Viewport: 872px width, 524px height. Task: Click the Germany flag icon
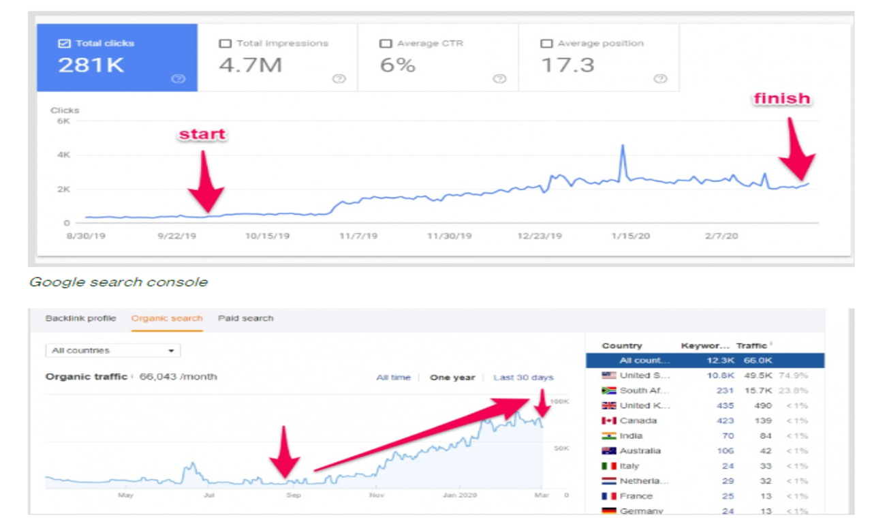tap(610, 510)
